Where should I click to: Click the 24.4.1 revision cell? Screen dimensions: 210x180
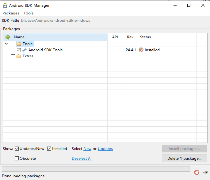pyautogui.click(x=131, y=50)
